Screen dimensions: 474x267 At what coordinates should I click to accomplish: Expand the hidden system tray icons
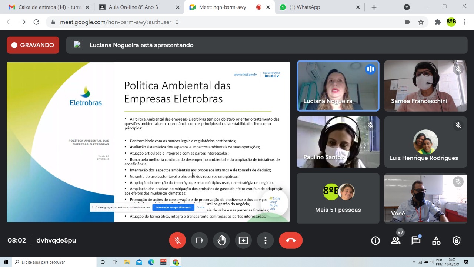click(414, 262)
